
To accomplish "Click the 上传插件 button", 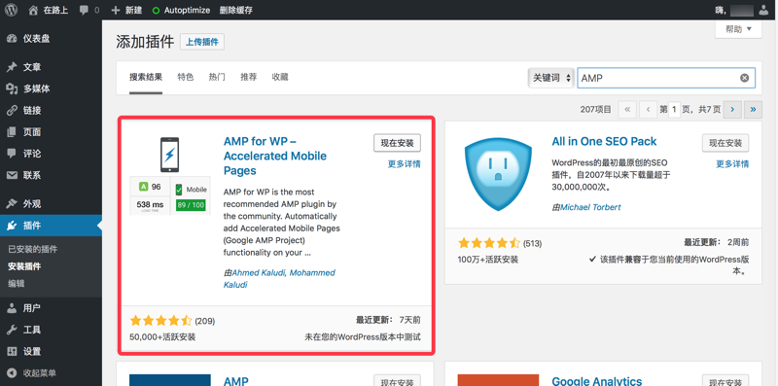I will pyautogui.click(x=202, y=42).
